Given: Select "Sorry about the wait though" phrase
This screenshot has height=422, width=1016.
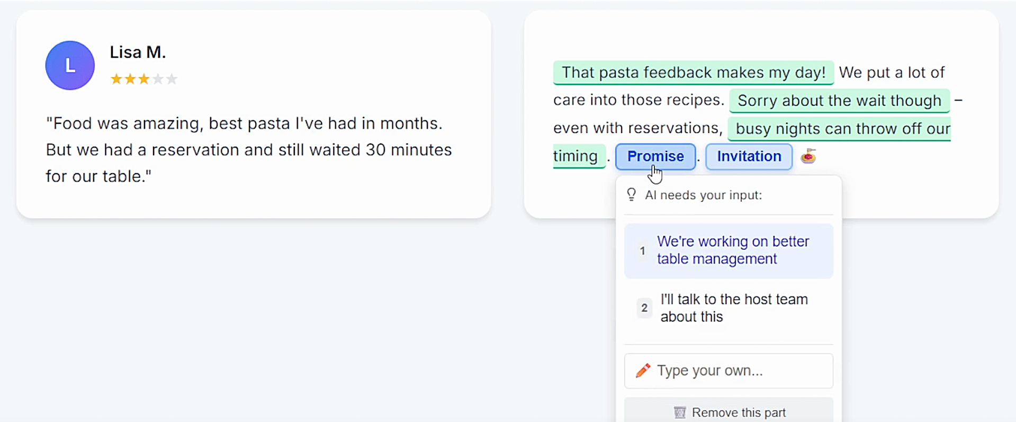Looking at the screenshot, I should coord(839,101).
